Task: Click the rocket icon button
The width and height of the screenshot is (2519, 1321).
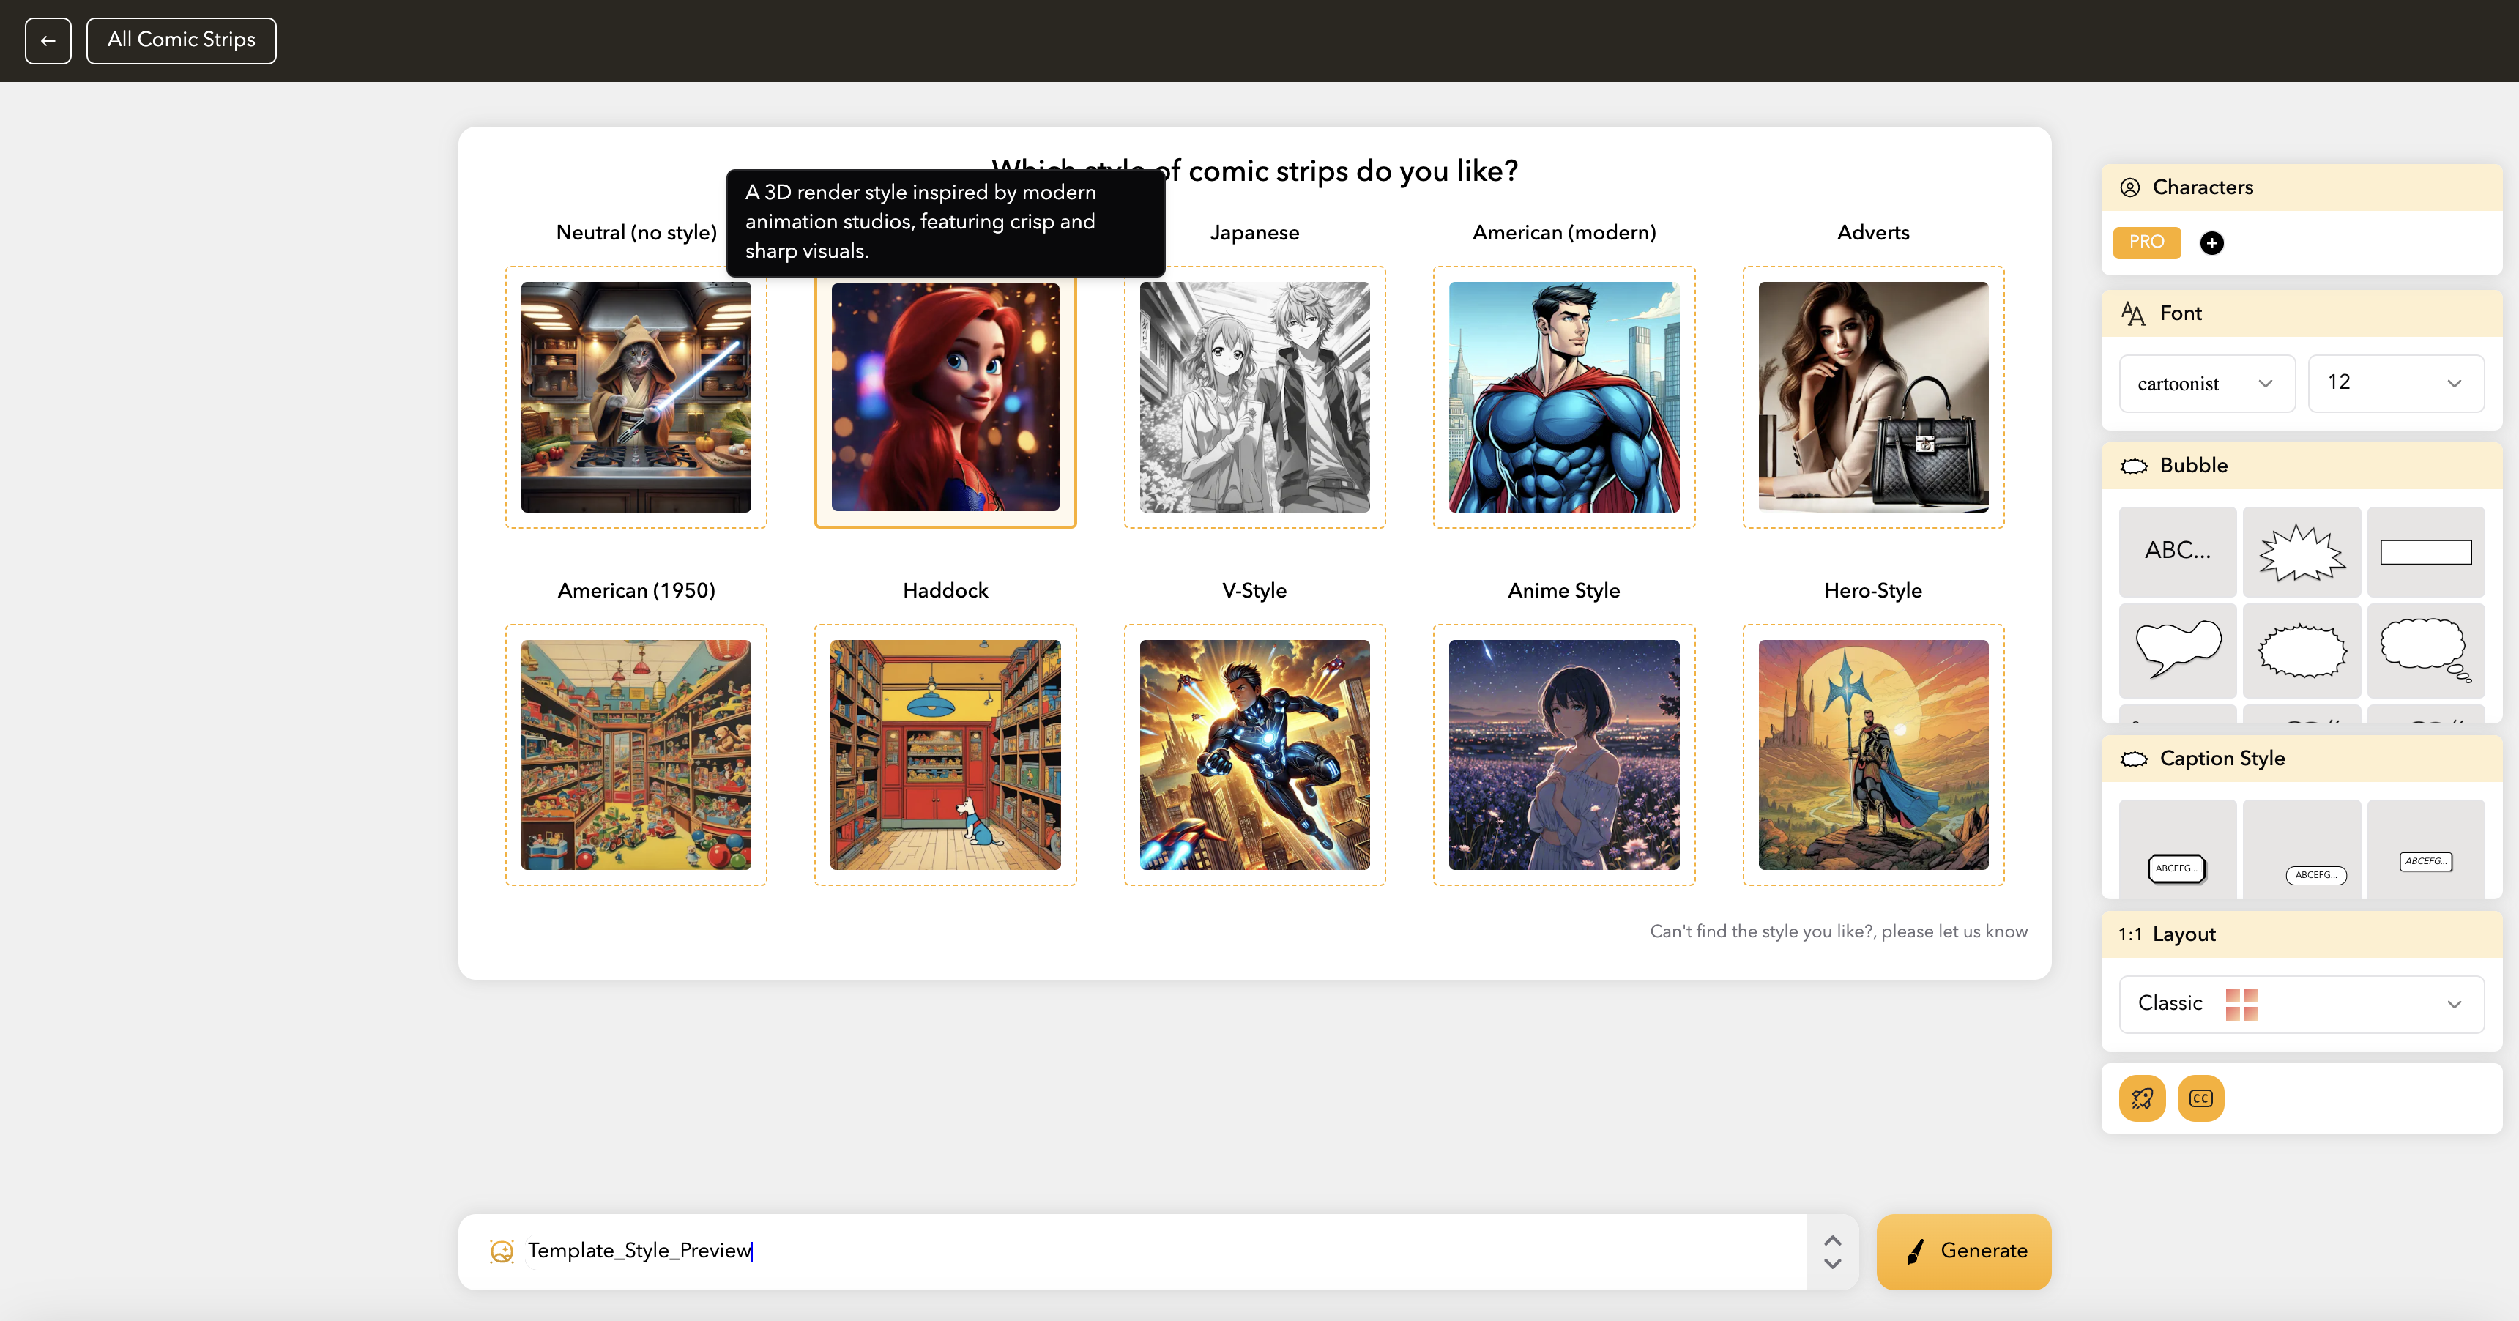Action: [2142, 1098]
